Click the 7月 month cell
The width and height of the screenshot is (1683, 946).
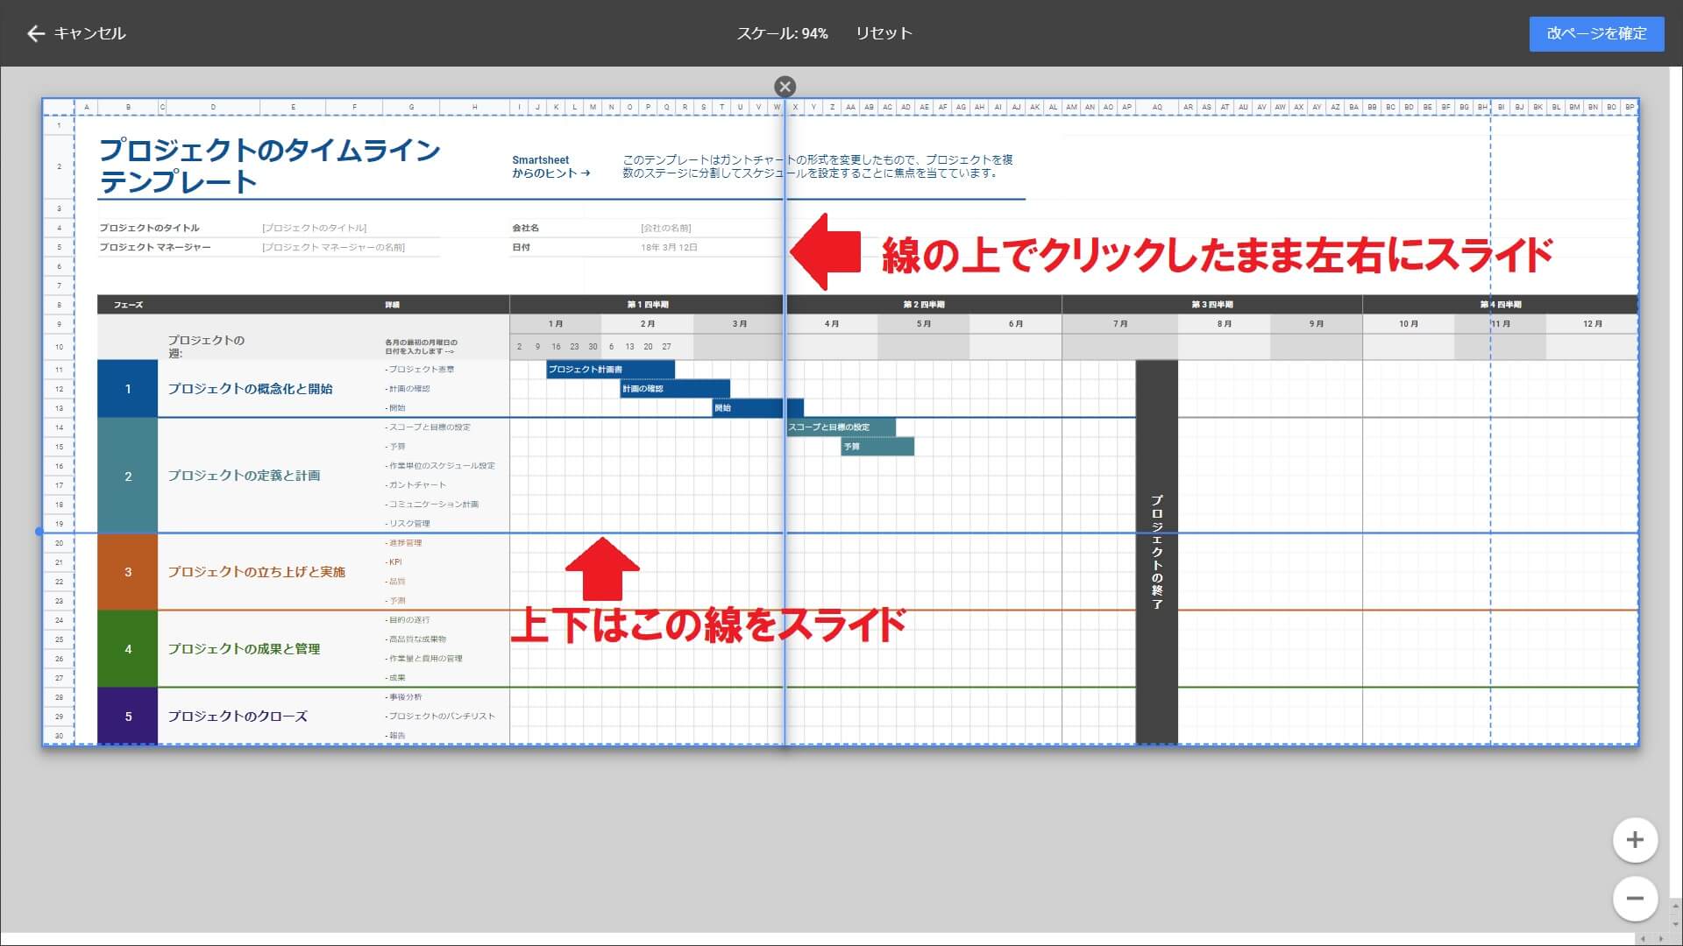tap(1120, 324)
